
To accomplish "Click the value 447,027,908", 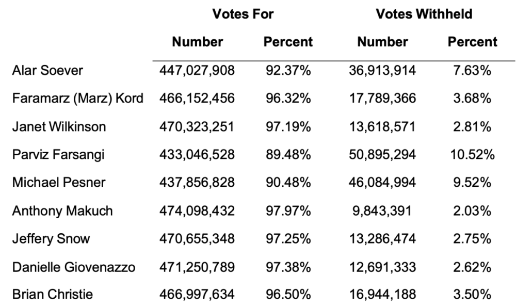I will point(197,70).
